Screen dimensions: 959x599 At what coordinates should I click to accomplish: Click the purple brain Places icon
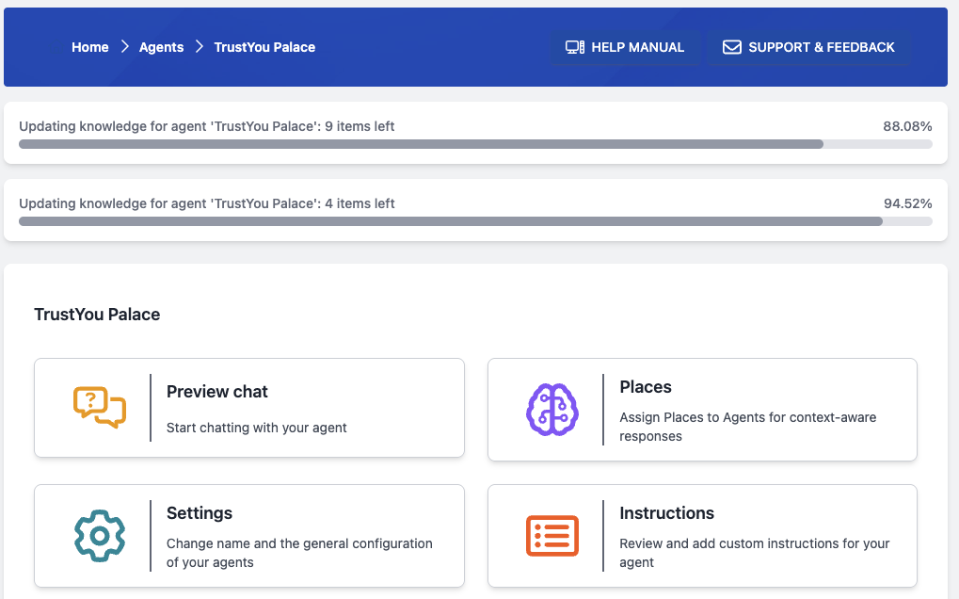552,410
